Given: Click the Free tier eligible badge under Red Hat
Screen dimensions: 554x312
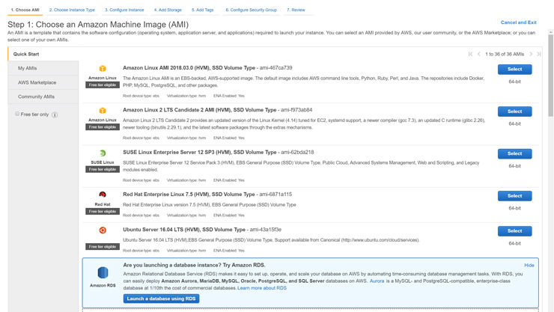Looking at the screenshot, I should click(x=103, y=212).
